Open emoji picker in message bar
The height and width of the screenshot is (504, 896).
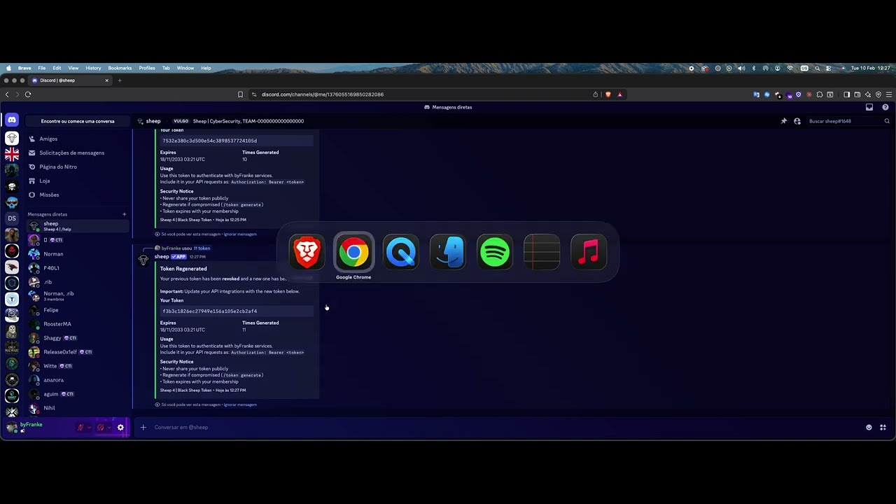click(x=869, y=427)
